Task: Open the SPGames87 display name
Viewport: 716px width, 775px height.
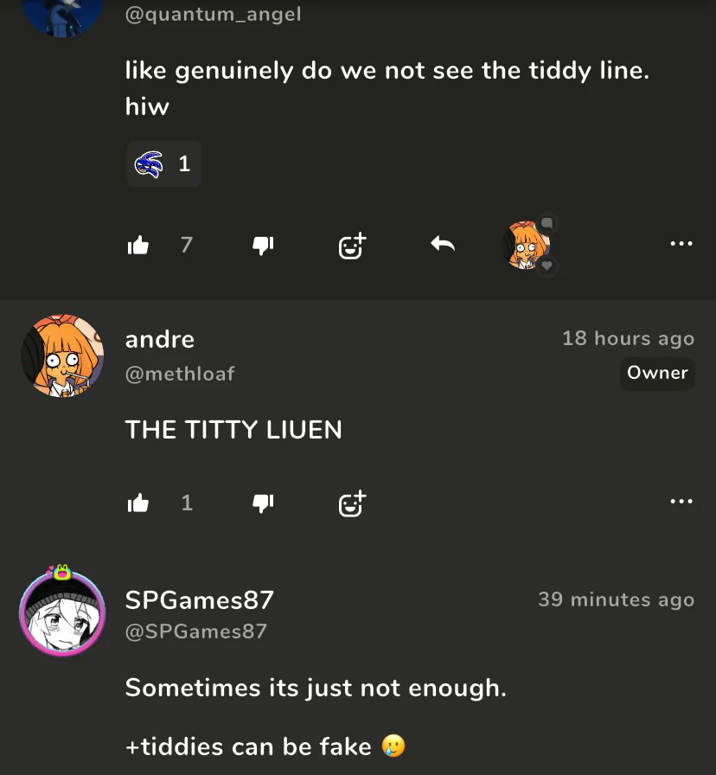Action: point(199,600)
